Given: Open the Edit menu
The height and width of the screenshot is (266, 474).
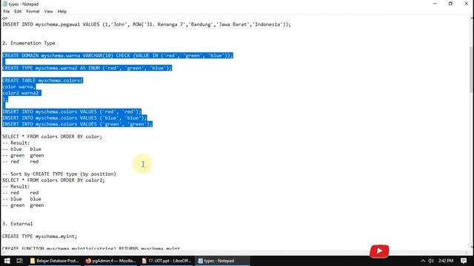Looking at the screenshot, I should [x=18, y=12].
